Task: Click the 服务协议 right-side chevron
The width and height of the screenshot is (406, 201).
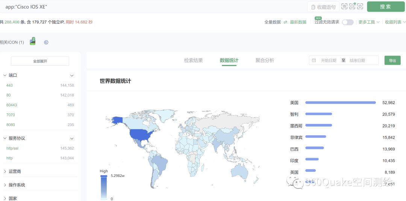Action: tap(72, 139)
